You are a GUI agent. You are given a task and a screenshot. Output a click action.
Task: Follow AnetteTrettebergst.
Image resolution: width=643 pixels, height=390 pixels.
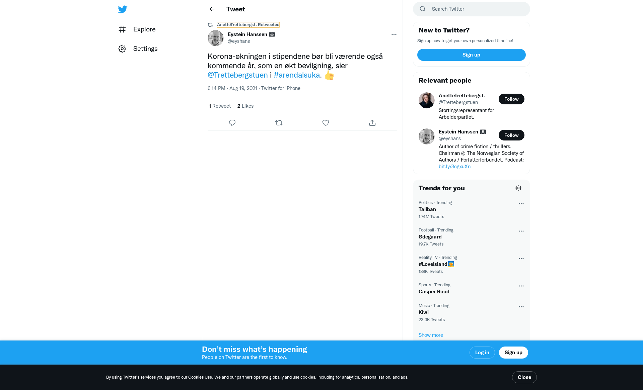(511, 99)
